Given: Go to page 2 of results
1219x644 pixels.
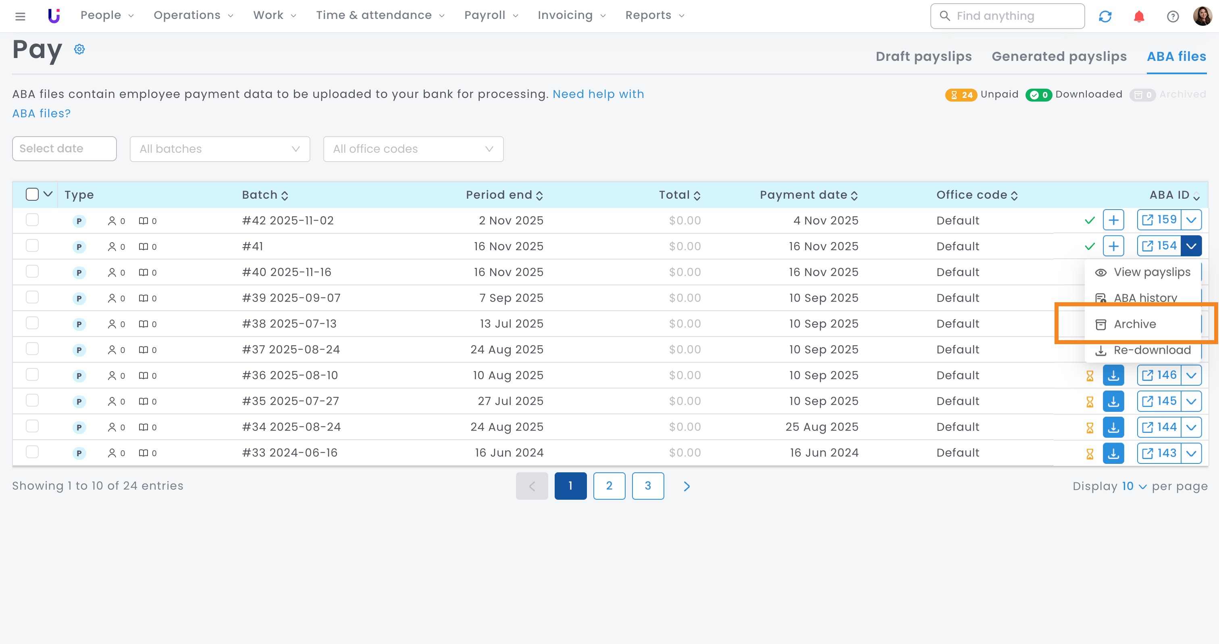Looking at the screenshot, I should tap(609, 486).
